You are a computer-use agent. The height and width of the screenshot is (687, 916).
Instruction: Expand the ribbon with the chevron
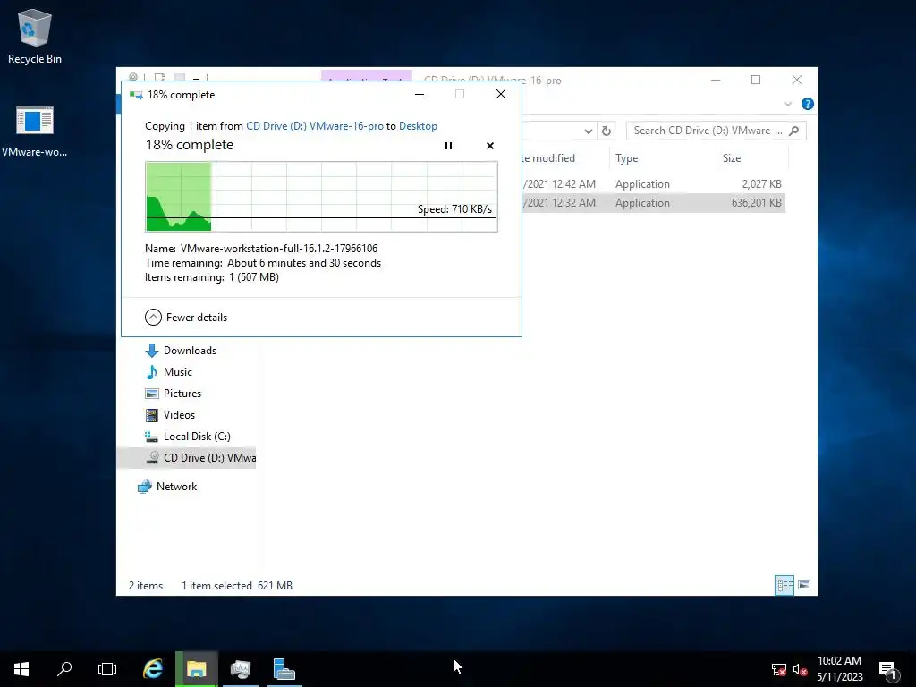[x=787, y=104]
